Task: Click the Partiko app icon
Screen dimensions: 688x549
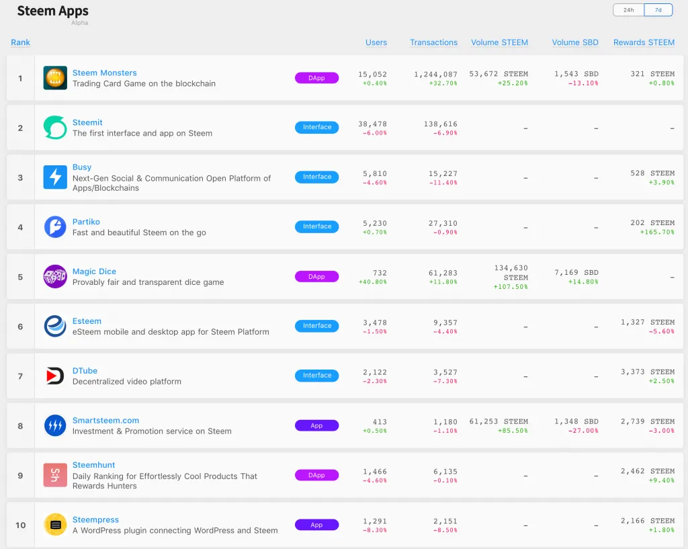Action: [x=55, y=227]
